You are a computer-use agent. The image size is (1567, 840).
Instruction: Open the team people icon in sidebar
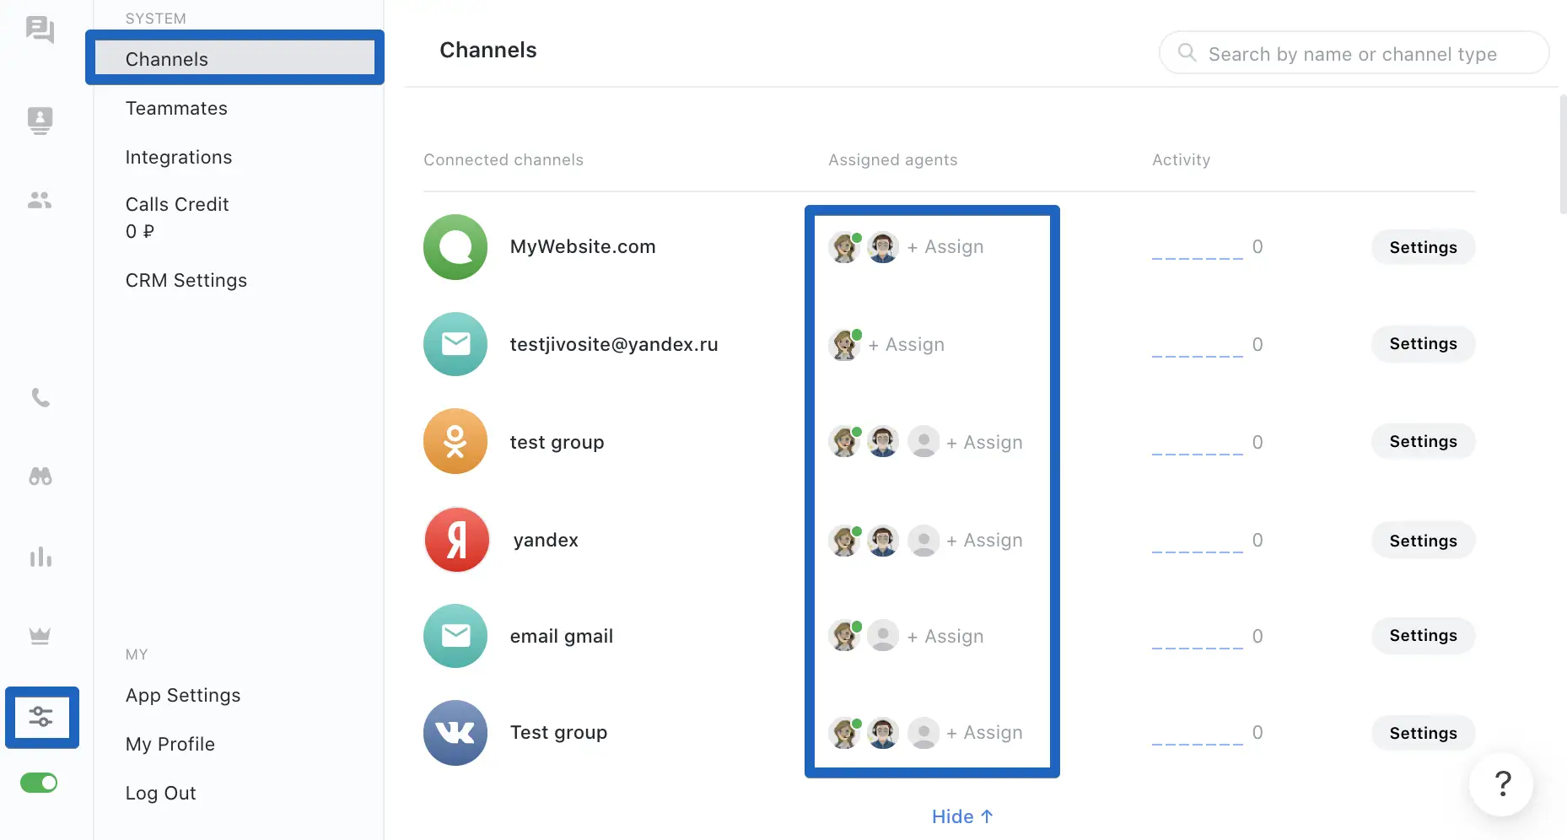coord(40,201)
